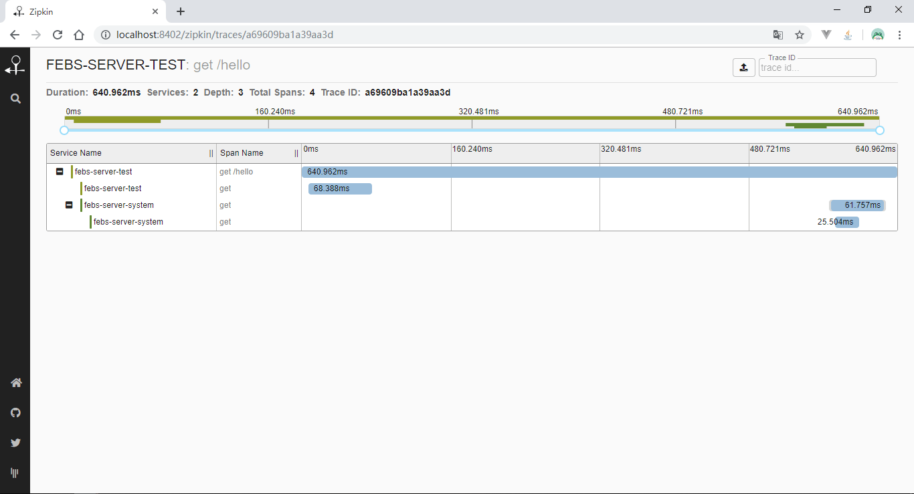This screenshot has height=494, width=914.
Task: Click the 480.721ms label in the table header
Action: [769, 149]
